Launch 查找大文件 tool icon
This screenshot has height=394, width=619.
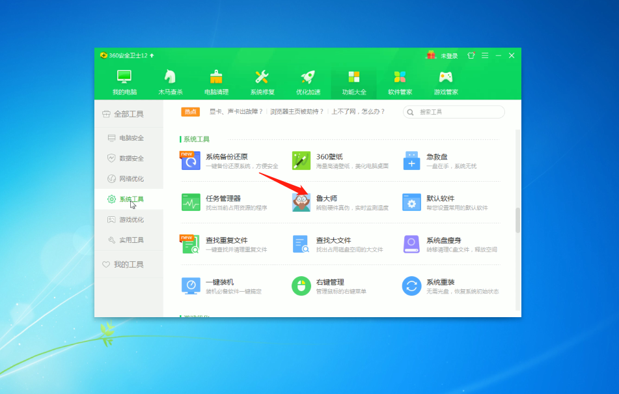pos(301,244)
